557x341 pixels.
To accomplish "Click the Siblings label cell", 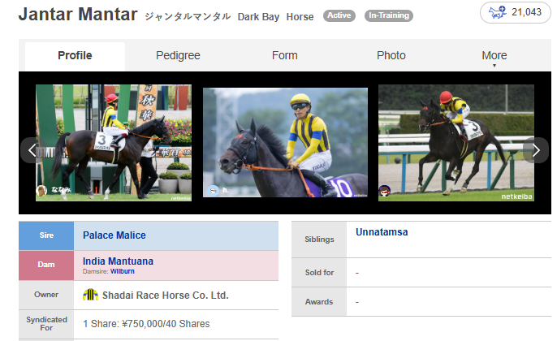I will [x=319, y=240].
